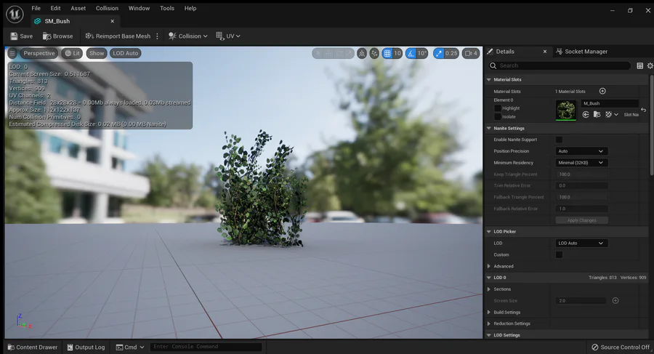Toggle surface snapping icon in viewport toolbar
The width and height of the screenshot is (654, 354).
pyautogui.click(x=374, y=54)
